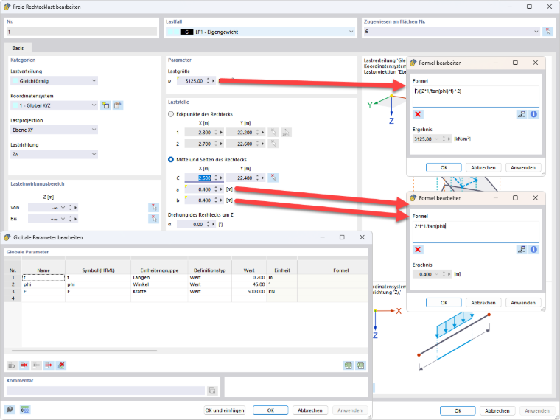This screenshot has height=420, width=560.
Task: Click Wert cell 45.00 in phi row
Action: point(249,284)
